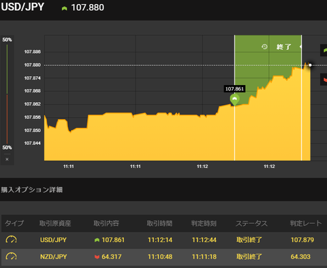
Task: Click the 取引内容 column header
Action: click(106, 223)
